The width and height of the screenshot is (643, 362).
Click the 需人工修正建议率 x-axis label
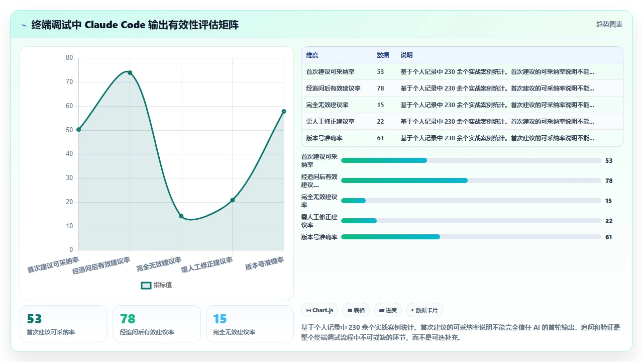pyautogui.click(x=207, y=264)
